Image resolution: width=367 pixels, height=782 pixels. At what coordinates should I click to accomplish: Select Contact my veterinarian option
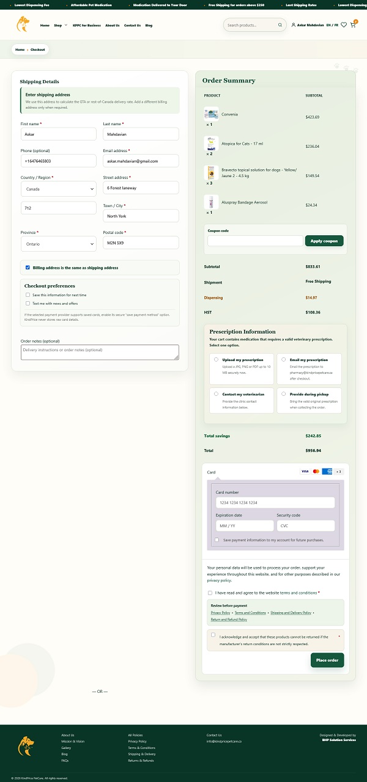(x=216, y=394)
